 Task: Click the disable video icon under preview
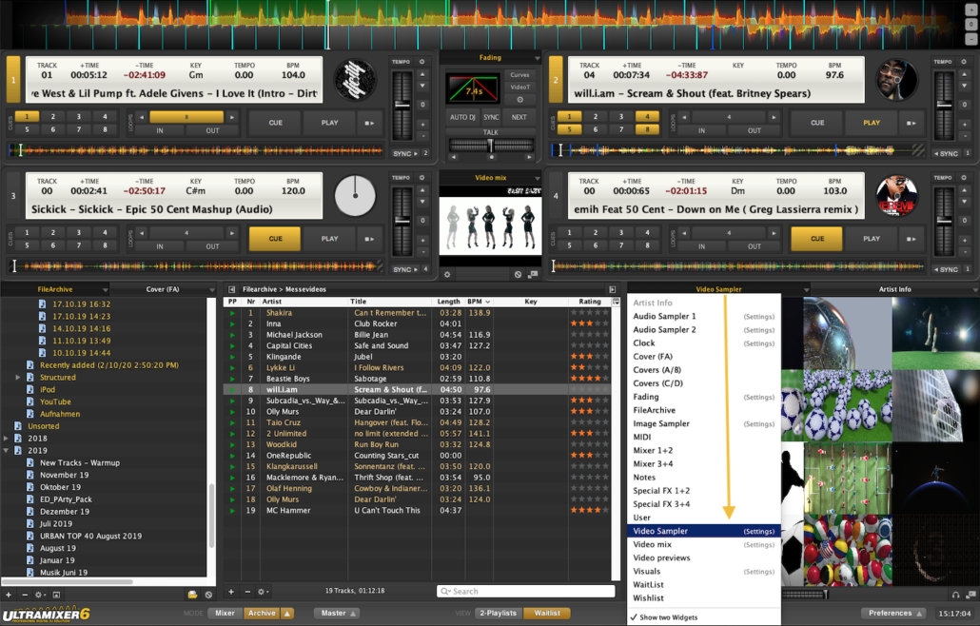coord(519,275)
